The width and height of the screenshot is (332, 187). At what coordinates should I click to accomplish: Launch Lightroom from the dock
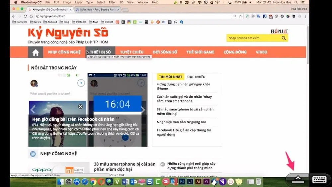pyautogui.click(x=190, y=182)
